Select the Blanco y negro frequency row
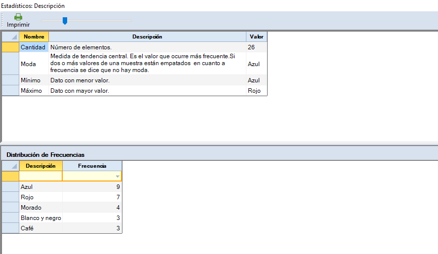 point(41,218)
